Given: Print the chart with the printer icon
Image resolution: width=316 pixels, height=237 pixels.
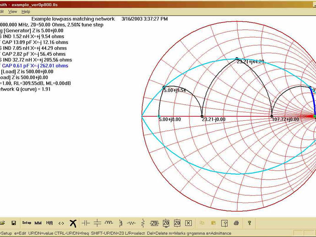Looking at the screenshot, I should (236, 223).
